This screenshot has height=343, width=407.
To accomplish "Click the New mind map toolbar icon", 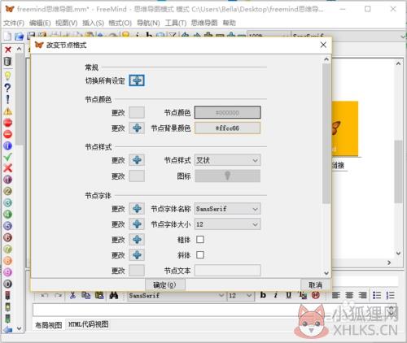I will (x=7, y=36).
